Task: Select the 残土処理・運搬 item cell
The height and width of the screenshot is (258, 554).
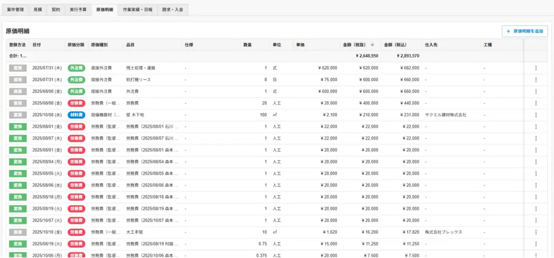Action: coord(141,68)
